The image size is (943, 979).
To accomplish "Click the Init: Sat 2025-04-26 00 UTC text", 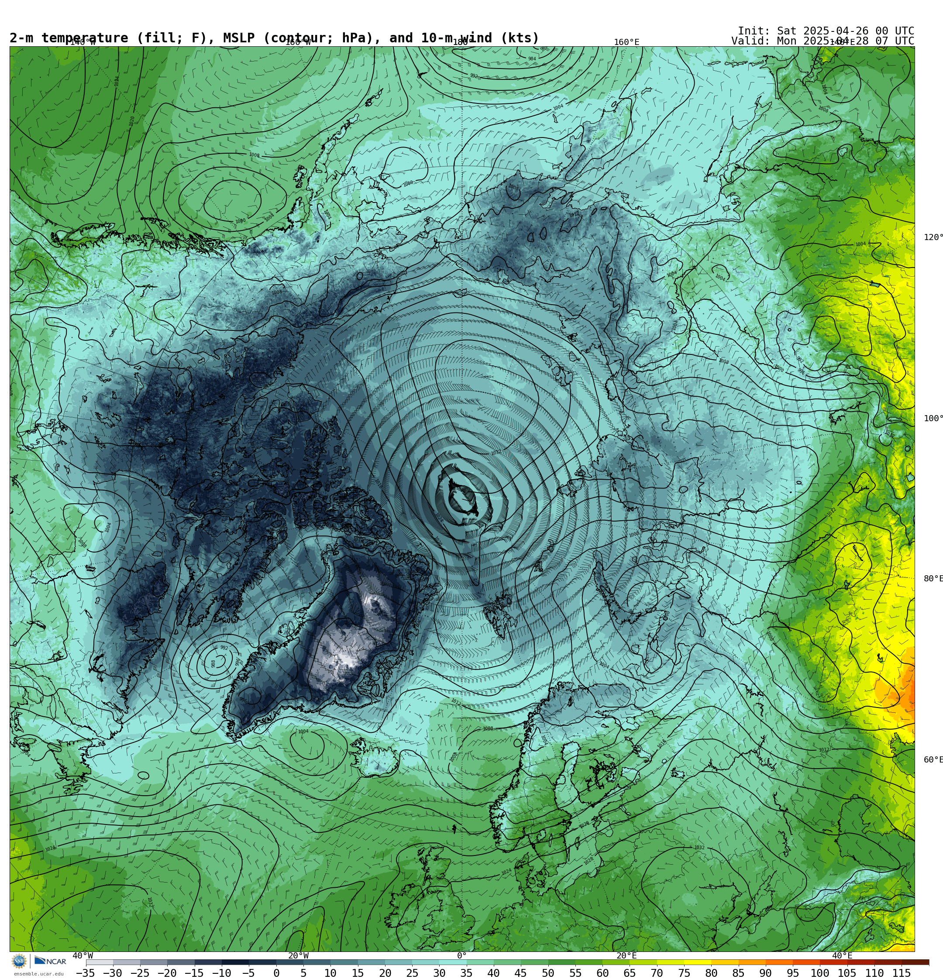I will pos(826,31).
